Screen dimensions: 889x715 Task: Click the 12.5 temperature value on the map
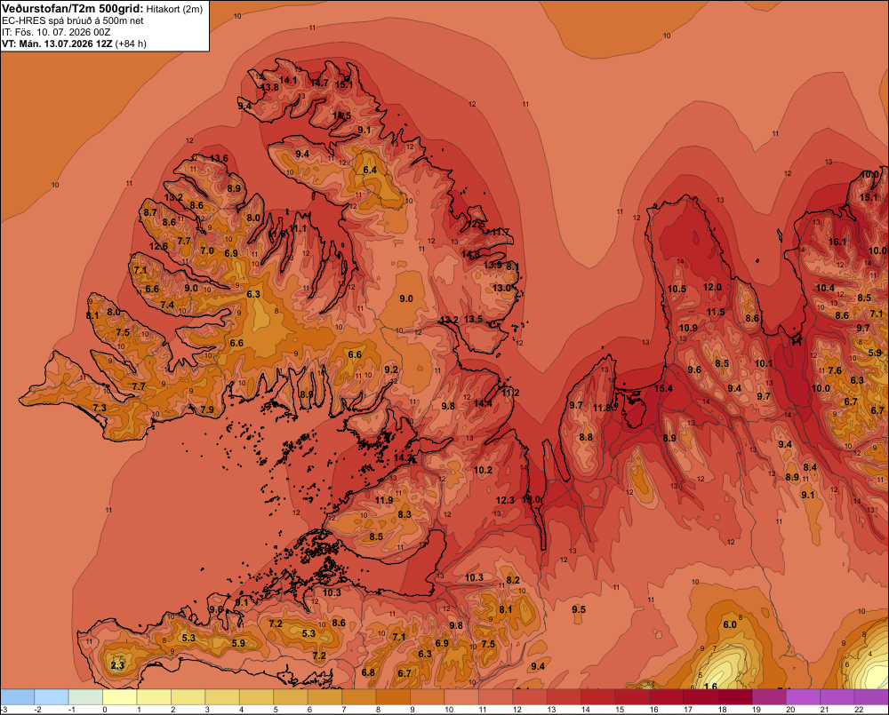[477, 225]
